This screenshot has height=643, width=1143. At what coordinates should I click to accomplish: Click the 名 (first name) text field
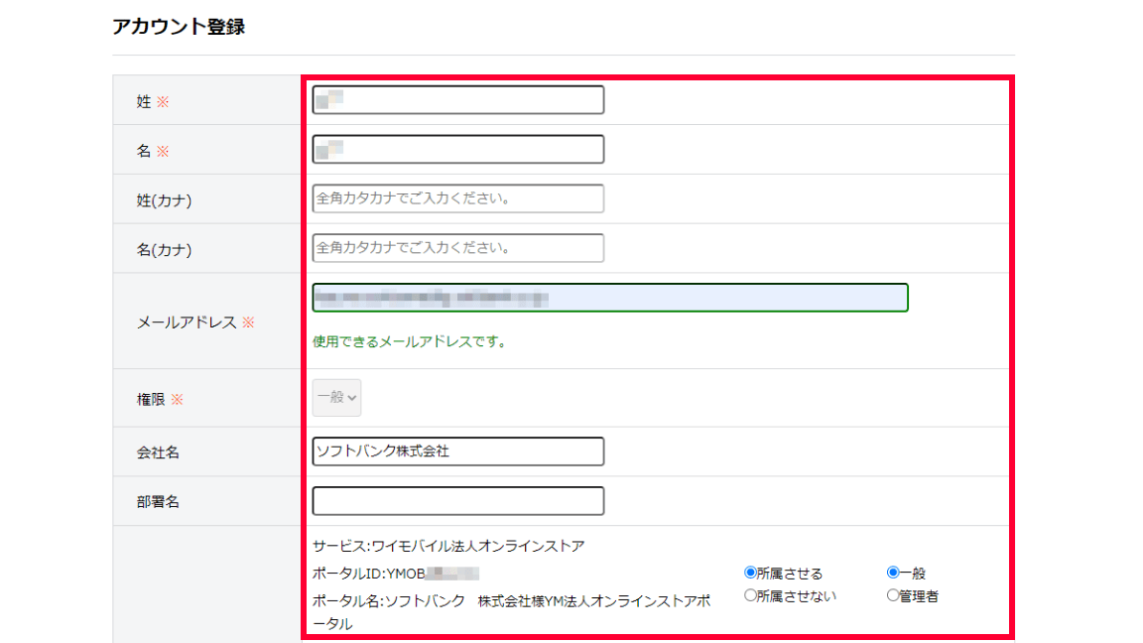[x=457, y=150]
